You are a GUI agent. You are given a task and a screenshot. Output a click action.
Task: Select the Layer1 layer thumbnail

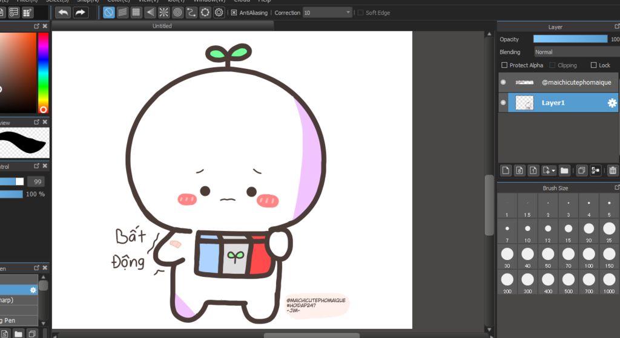click(524, 103)
